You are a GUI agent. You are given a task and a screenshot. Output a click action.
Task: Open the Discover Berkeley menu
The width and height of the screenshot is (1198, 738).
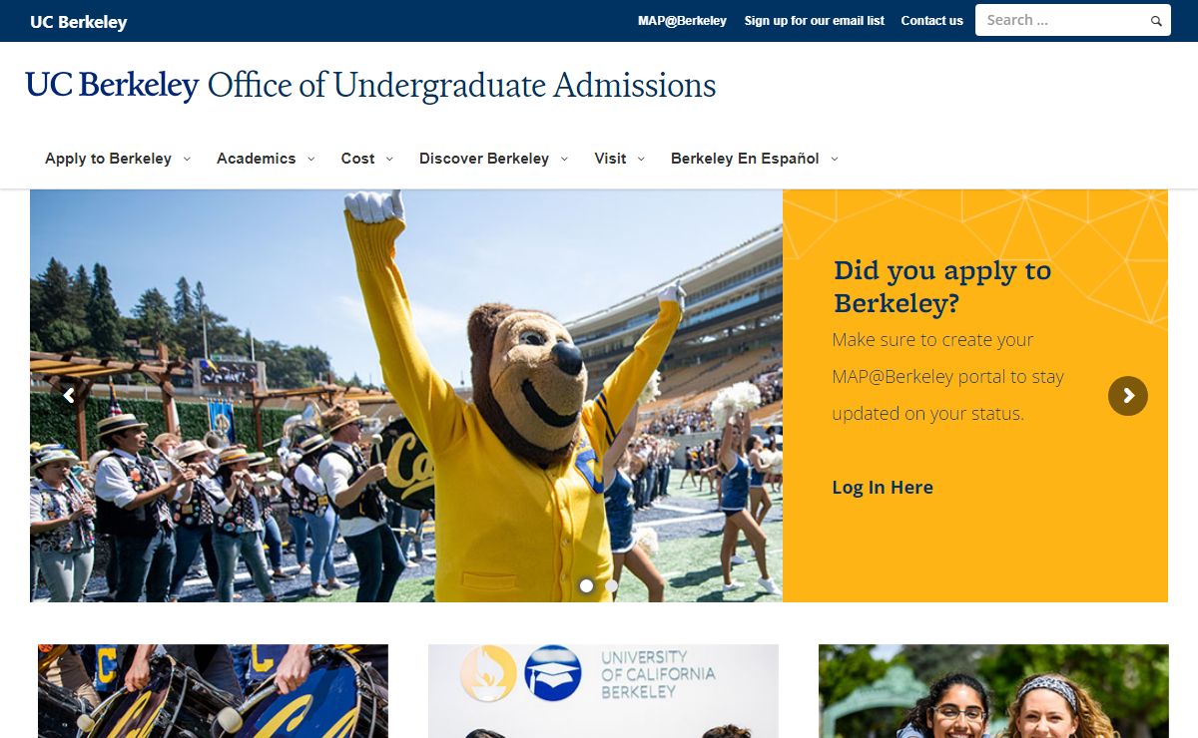click(x=484, y=159)
